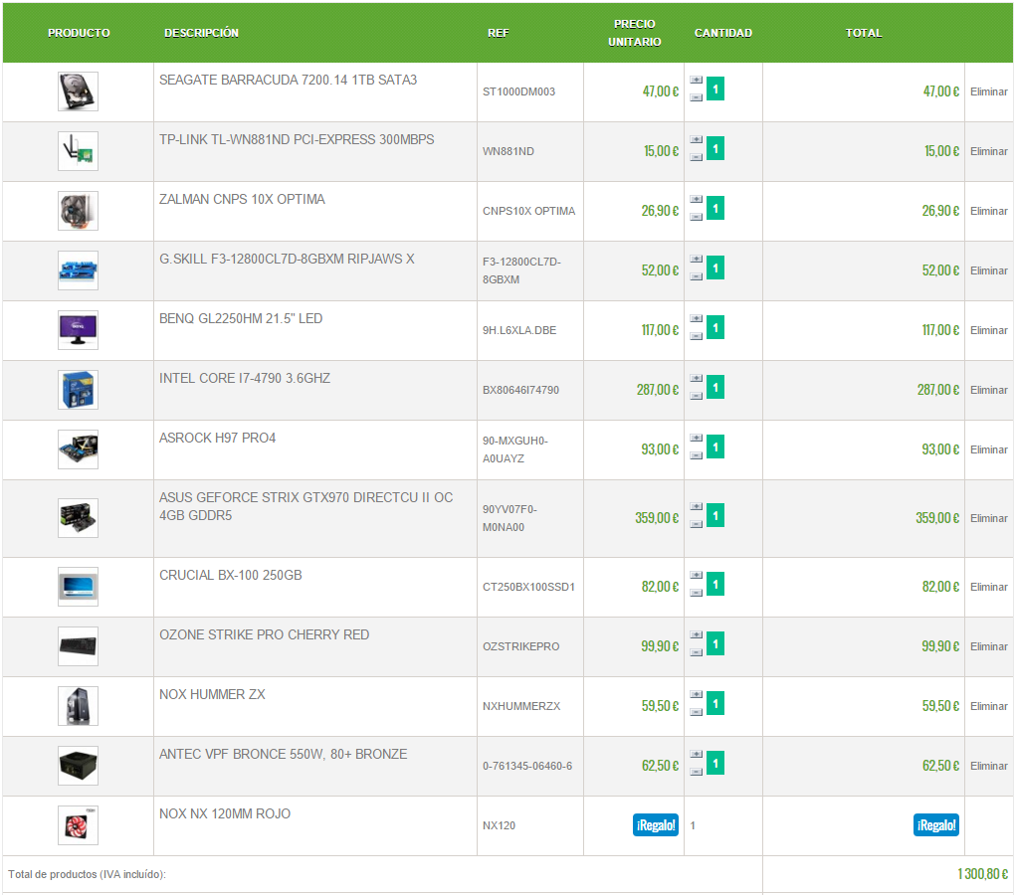Add one Zalman CNPS 10X Optima via plus
Image resolution: width=1017 pixels, height=895 pixels.
coord(696,199)
